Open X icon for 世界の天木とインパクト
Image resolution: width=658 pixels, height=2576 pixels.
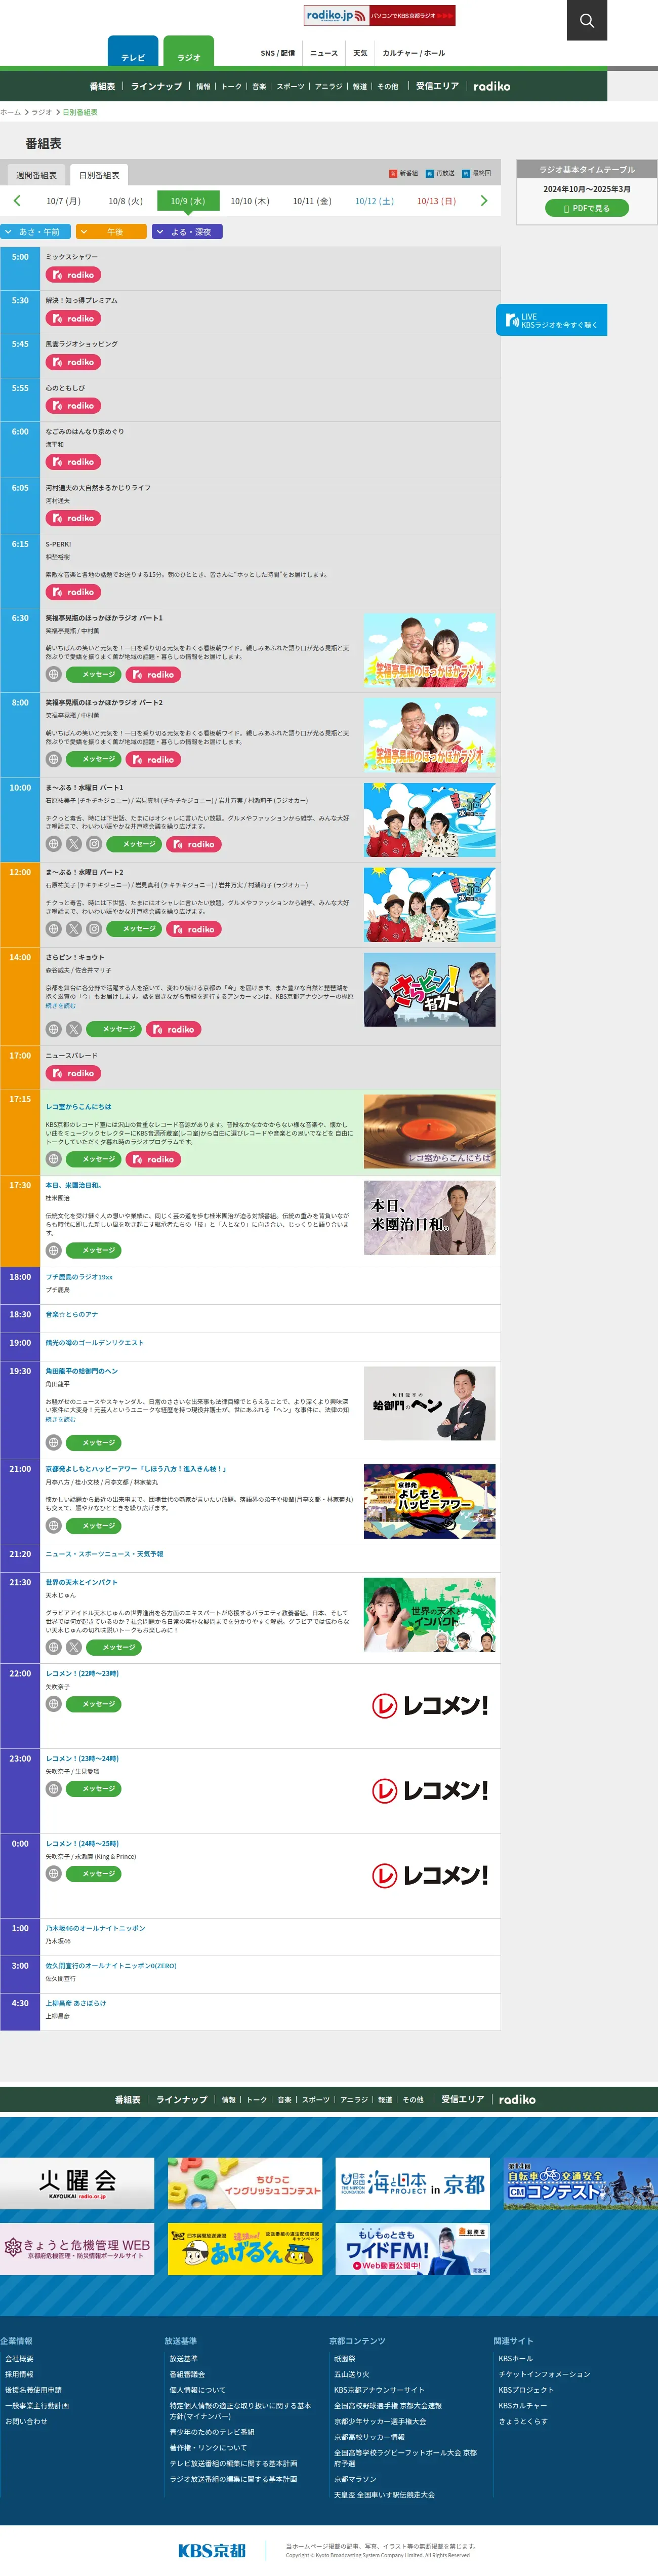click(x=74, y=1647)
